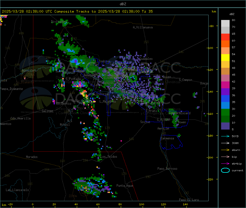246x208 pixels.
Task: Click the 'El_Desvio' map label
Action: point(64,104)
